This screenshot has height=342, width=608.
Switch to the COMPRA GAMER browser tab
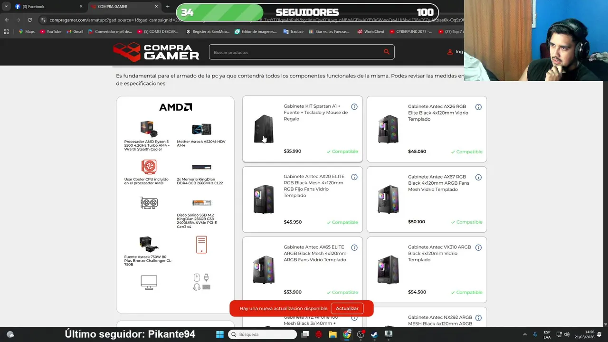(x=123, y=7)
